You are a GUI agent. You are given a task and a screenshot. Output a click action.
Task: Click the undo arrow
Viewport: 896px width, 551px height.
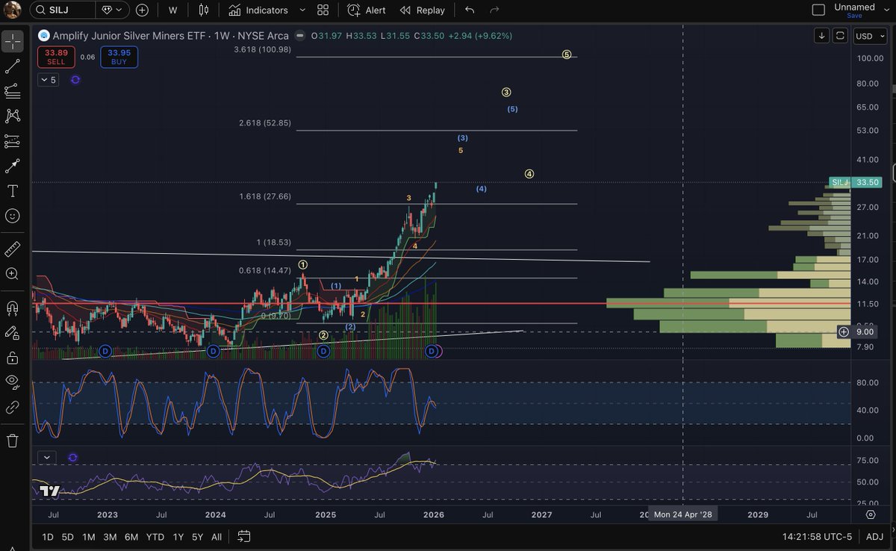click(469, 10)
